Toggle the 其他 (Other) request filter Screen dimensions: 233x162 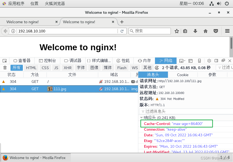point(147,68)
